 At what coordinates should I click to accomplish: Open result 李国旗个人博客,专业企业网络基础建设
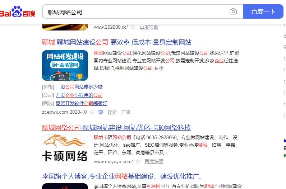click(x=124, y=176)
